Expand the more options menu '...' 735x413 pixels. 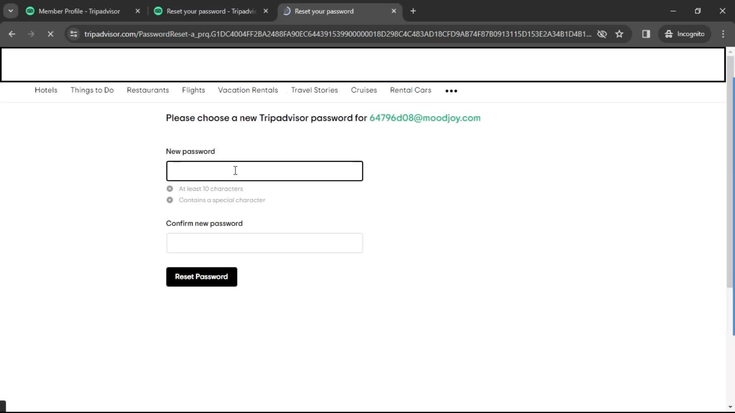(x=451, y=91)
